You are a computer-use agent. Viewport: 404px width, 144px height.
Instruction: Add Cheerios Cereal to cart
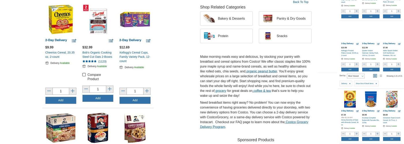(61, 100)
